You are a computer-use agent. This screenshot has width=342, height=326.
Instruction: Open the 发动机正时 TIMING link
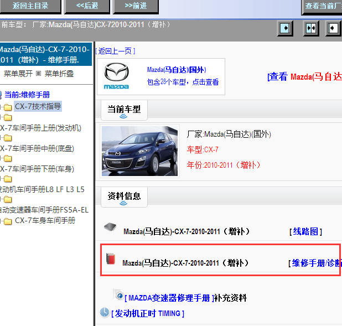(x=148, y=314)
